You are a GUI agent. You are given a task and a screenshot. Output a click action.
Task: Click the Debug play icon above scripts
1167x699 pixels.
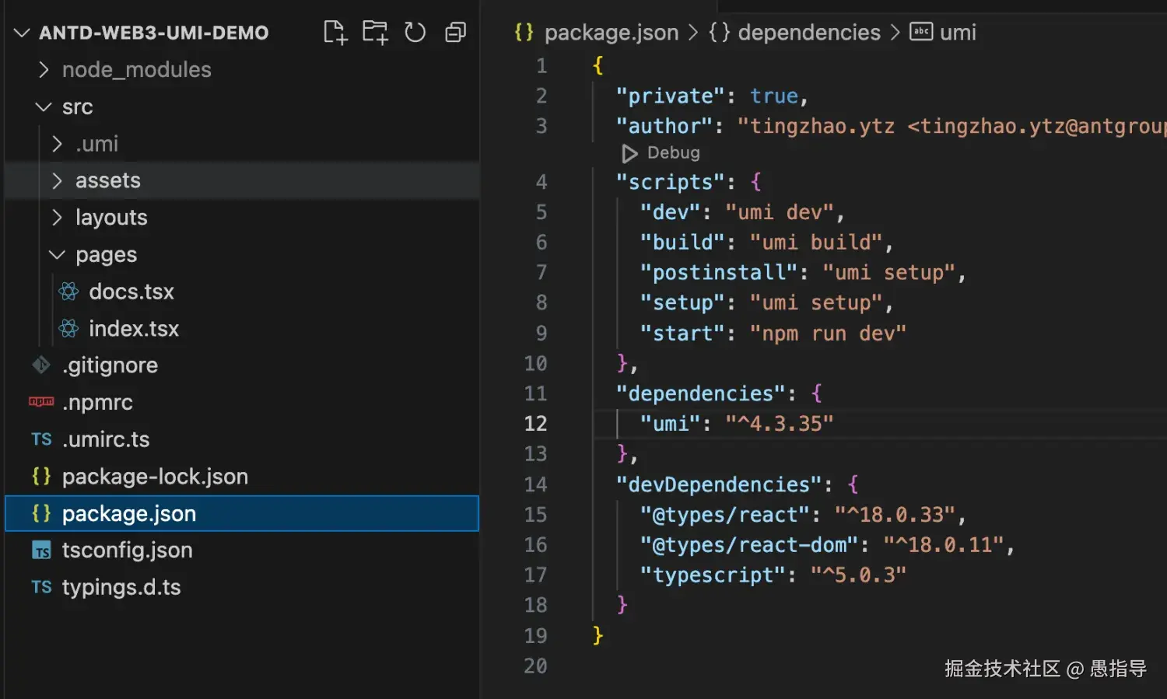pyautogui.click(x=629, y=153)
